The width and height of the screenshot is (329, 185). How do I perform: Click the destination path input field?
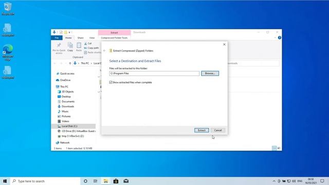pos(154,73)
